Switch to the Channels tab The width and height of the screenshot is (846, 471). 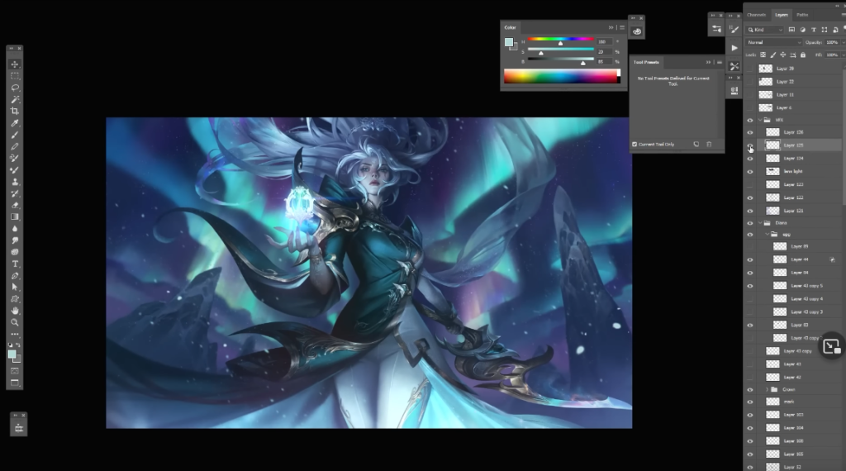click(x=757, y=14)
